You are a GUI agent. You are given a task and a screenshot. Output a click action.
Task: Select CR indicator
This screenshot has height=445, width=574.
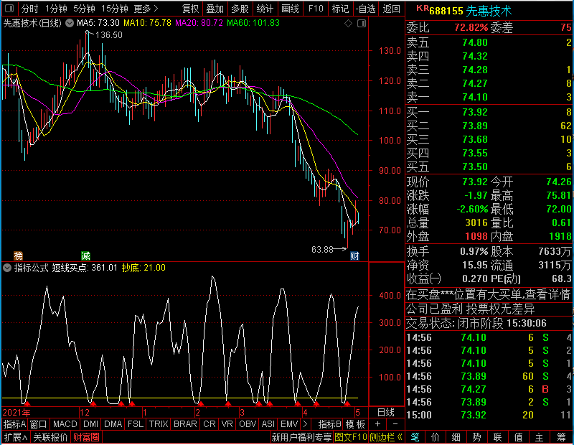pos(210,424)
